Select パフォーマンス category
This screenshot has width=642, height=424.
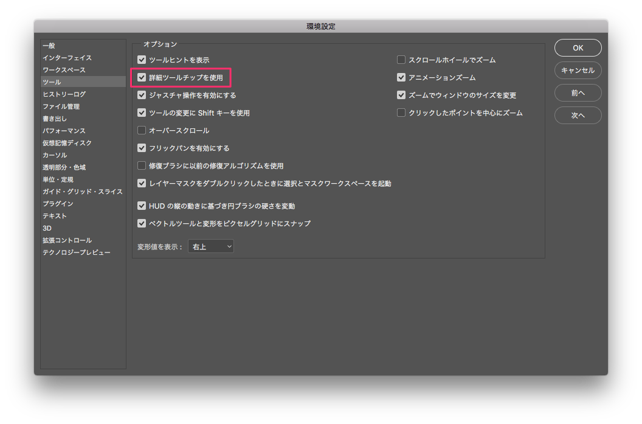(83, 131)
